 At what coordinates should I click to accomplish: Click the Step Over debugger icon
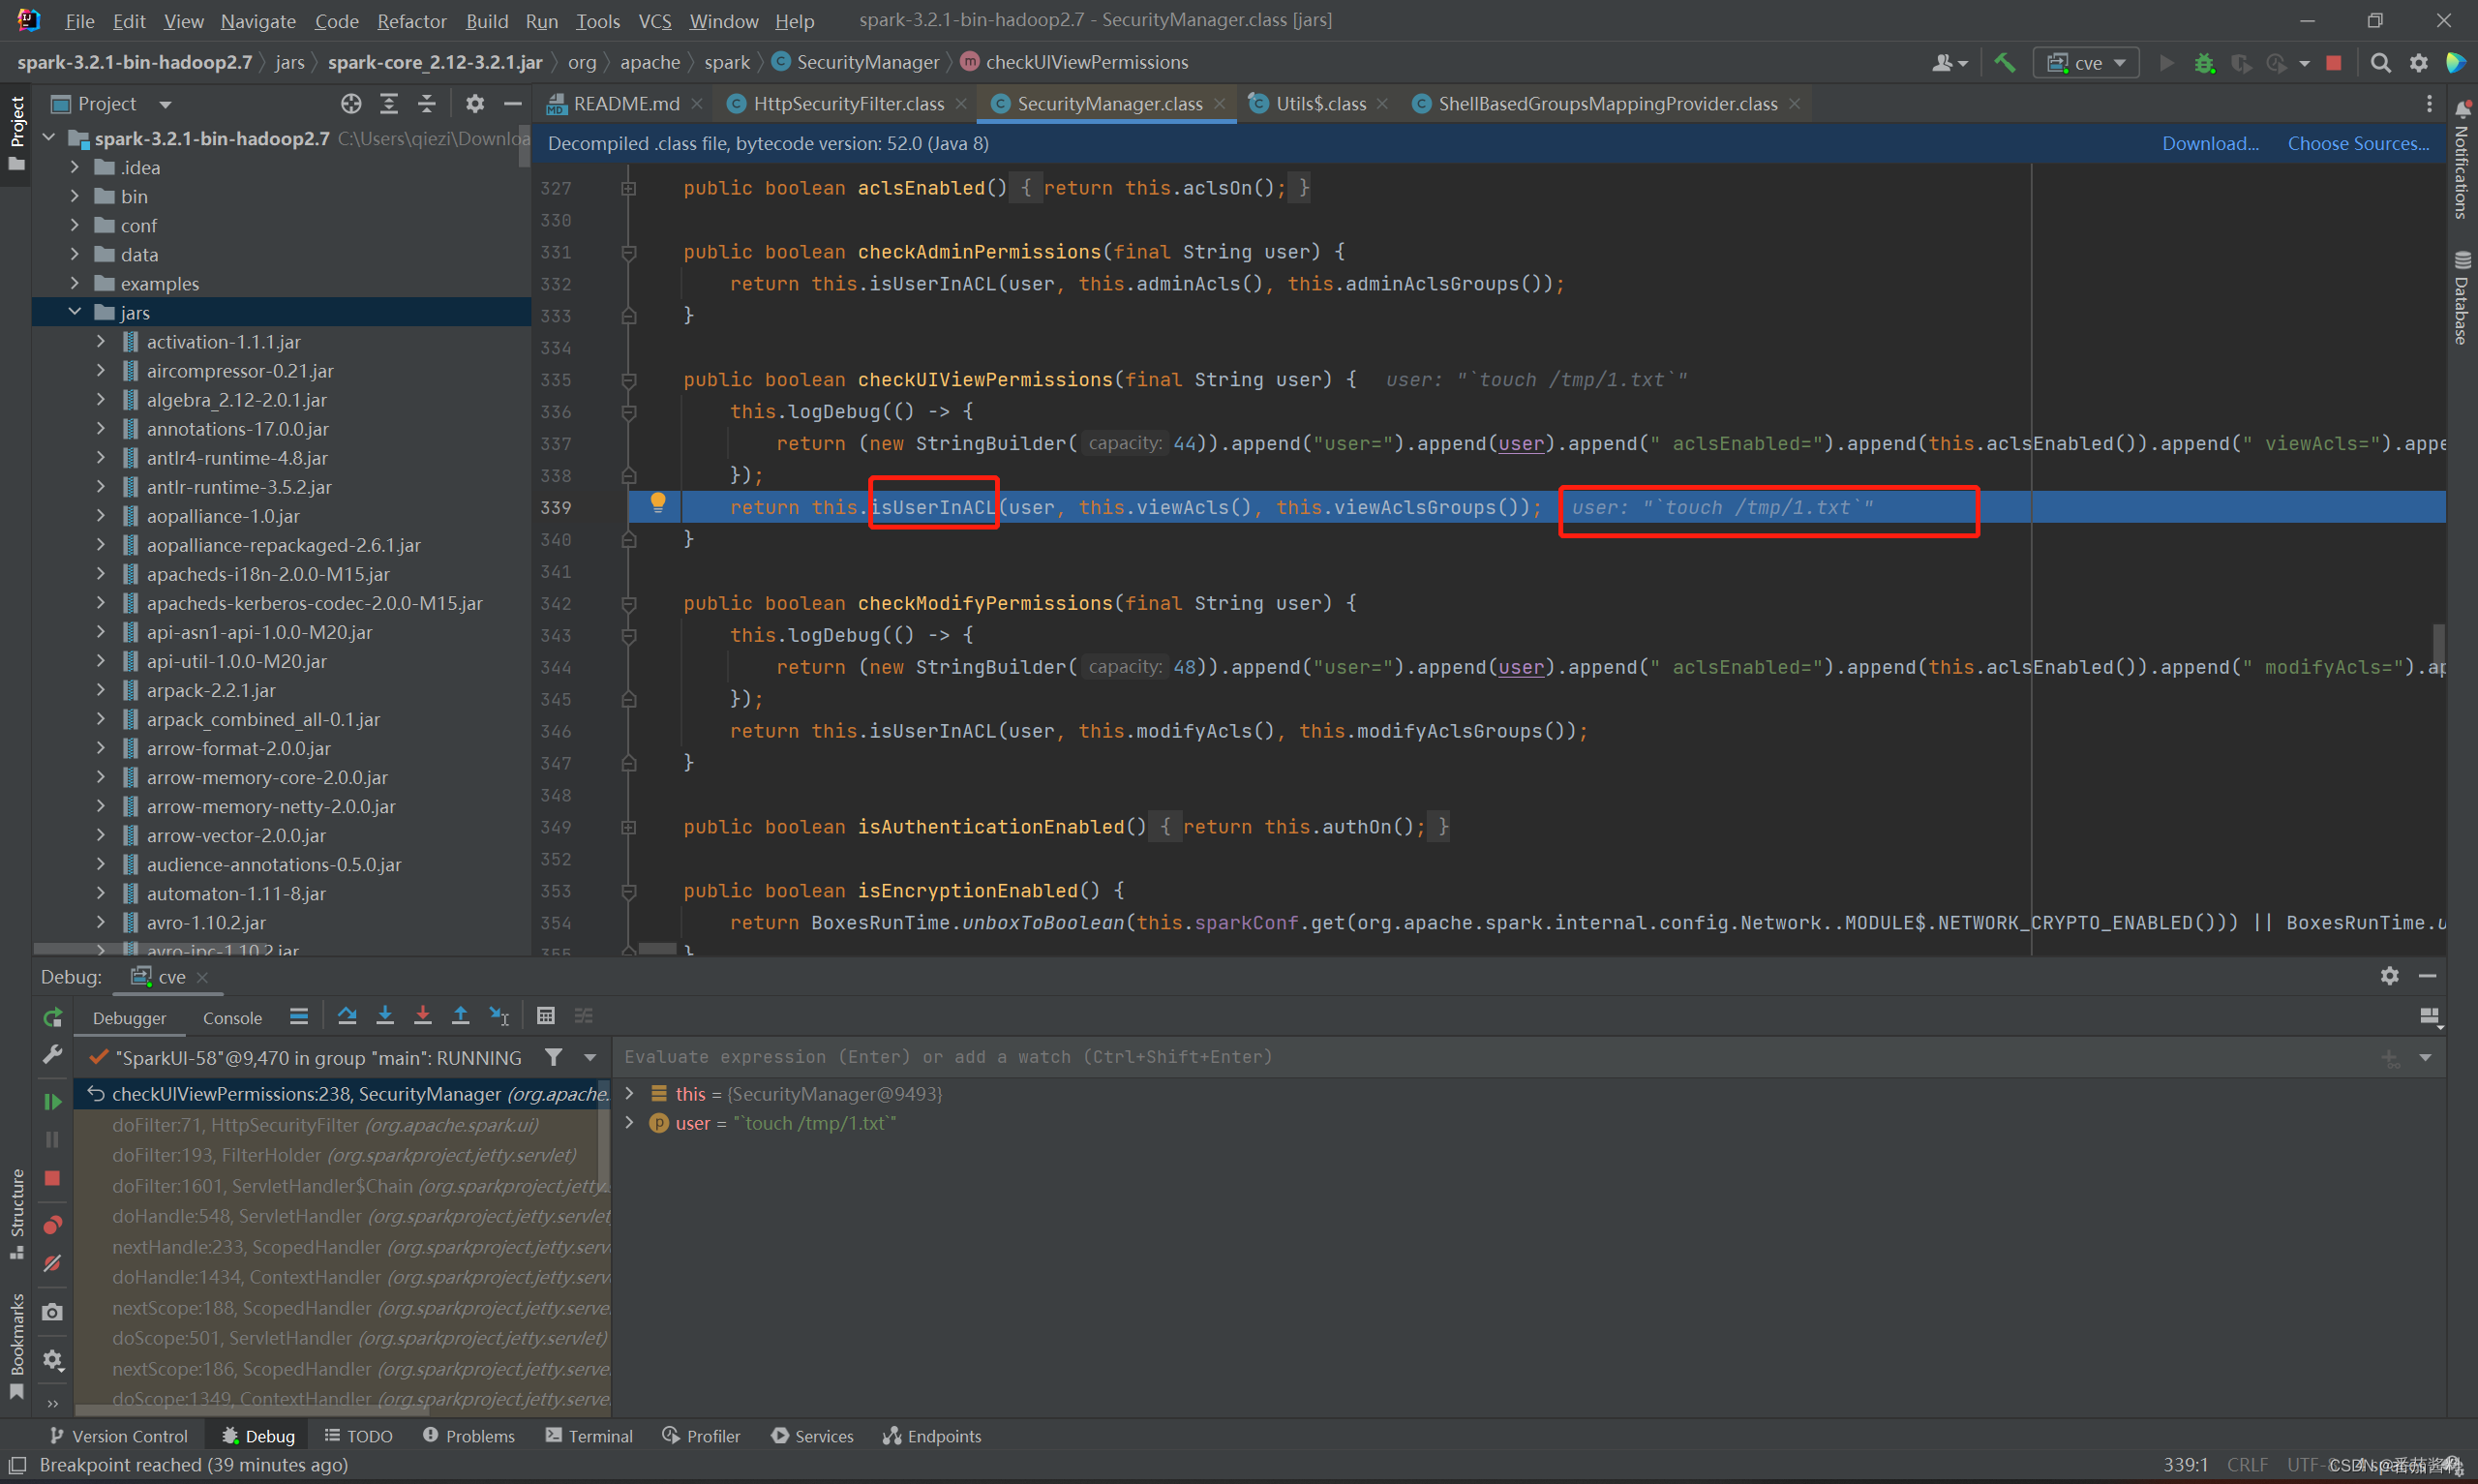coord(347,1016)
